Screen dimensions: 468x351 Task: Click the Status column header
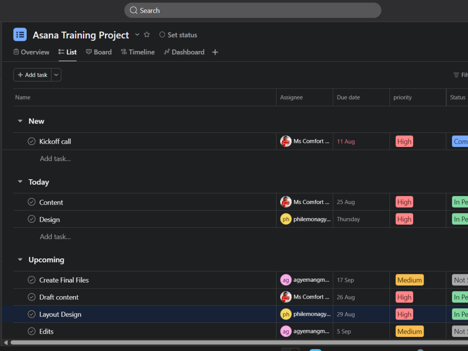click(458, 97)
